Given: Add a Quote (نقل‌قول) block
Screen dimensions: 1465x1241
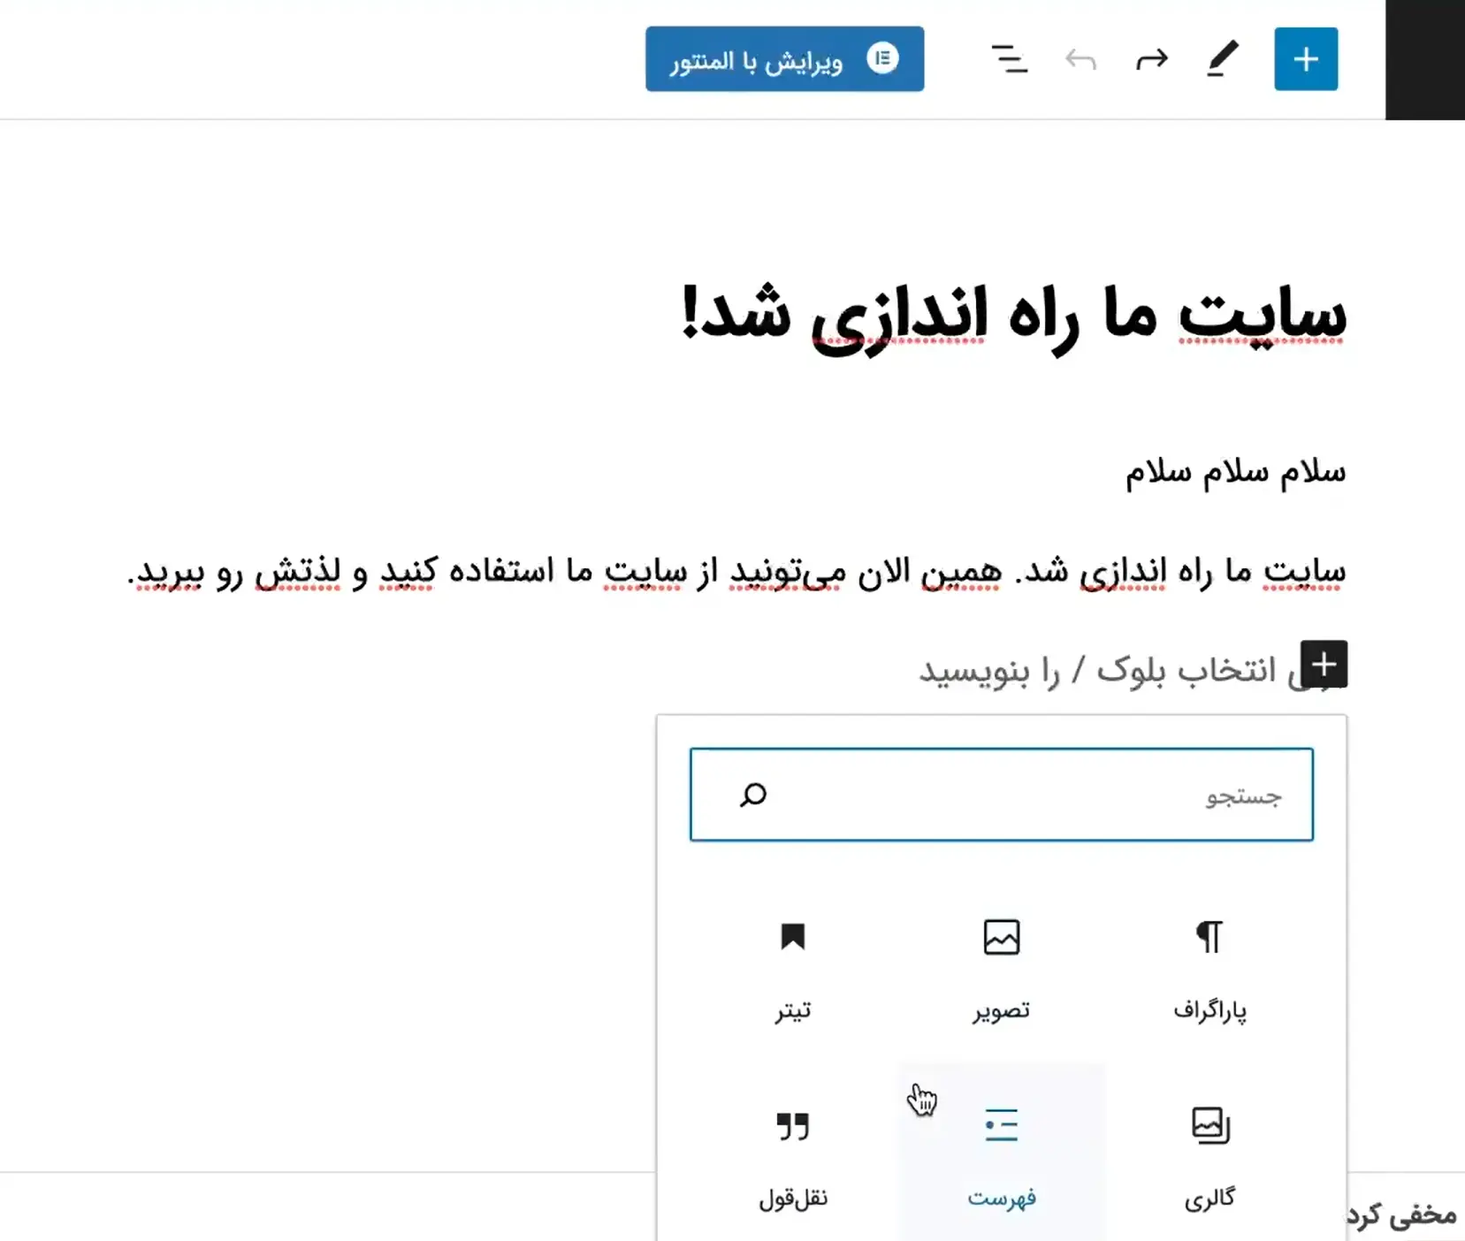Looking at the screenshot, I should 793,1158.
